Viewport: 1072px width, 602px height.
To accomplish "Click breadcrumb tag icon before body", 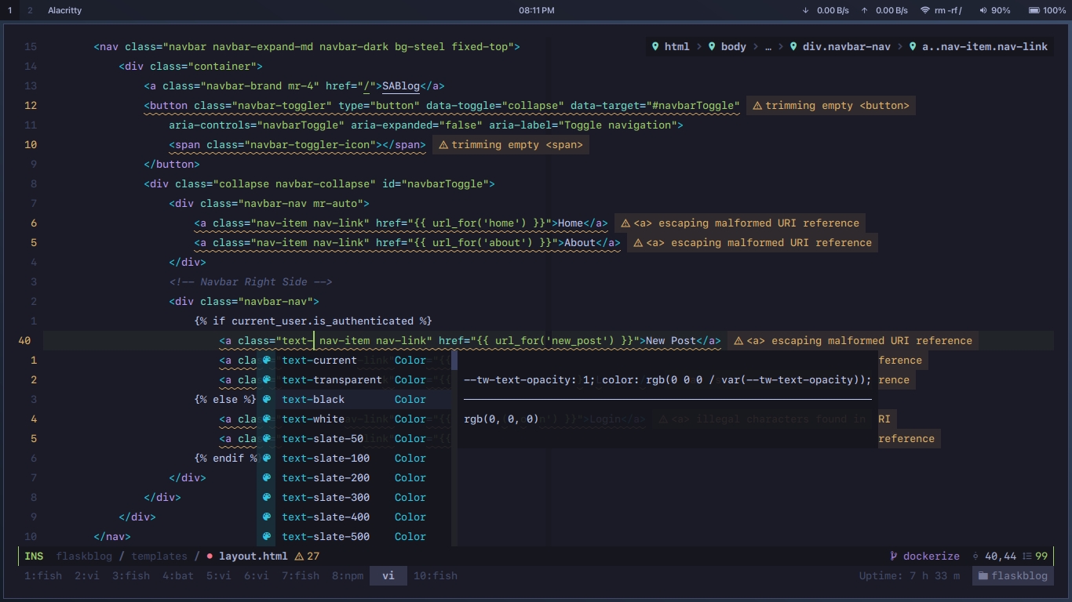I will coord(712,46).
